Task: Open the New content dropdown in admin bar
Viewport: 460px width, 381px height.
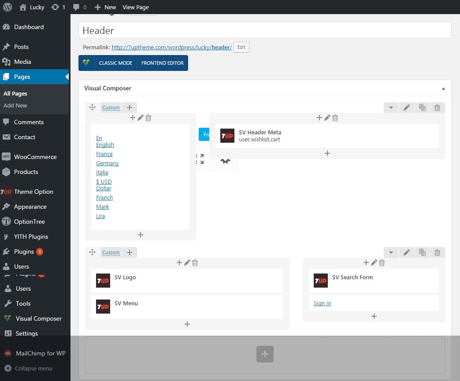Action: pos(105,7)
